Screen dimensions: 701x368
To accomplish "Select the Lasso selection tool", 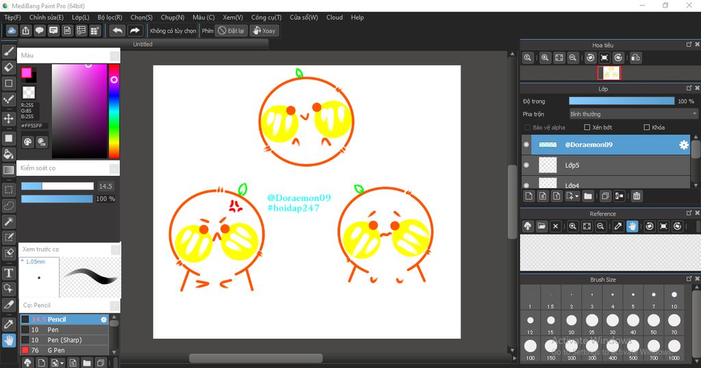I will coord(8,205).
